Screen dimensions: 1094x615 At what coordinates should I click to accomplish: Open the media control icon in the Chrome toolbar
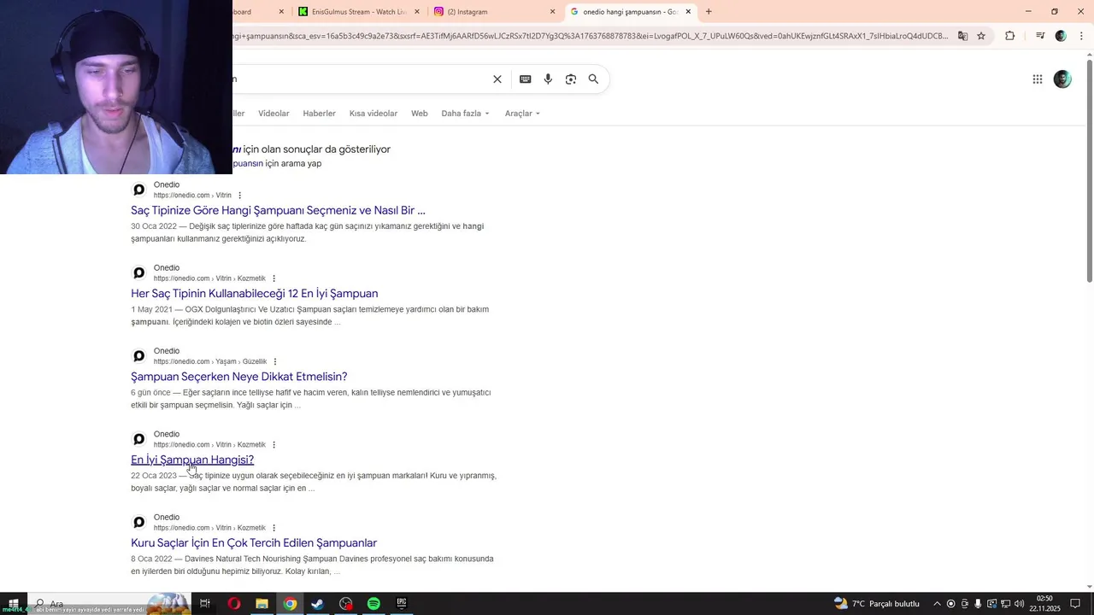tap(1040, 36)
